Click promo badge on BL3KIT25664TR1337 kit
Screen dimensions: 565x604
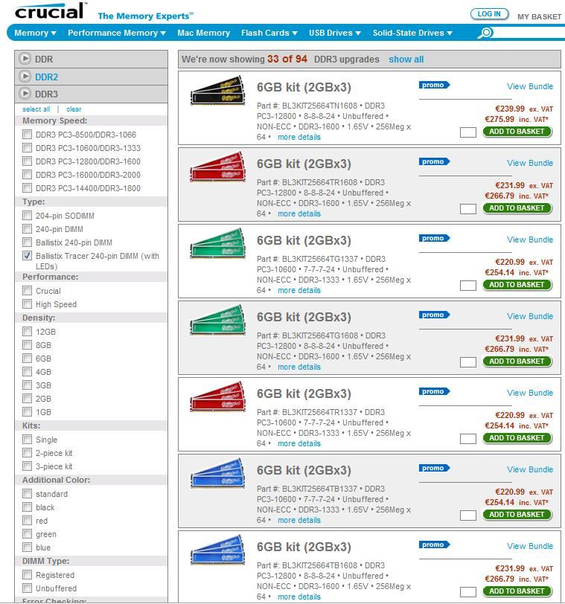434,392
